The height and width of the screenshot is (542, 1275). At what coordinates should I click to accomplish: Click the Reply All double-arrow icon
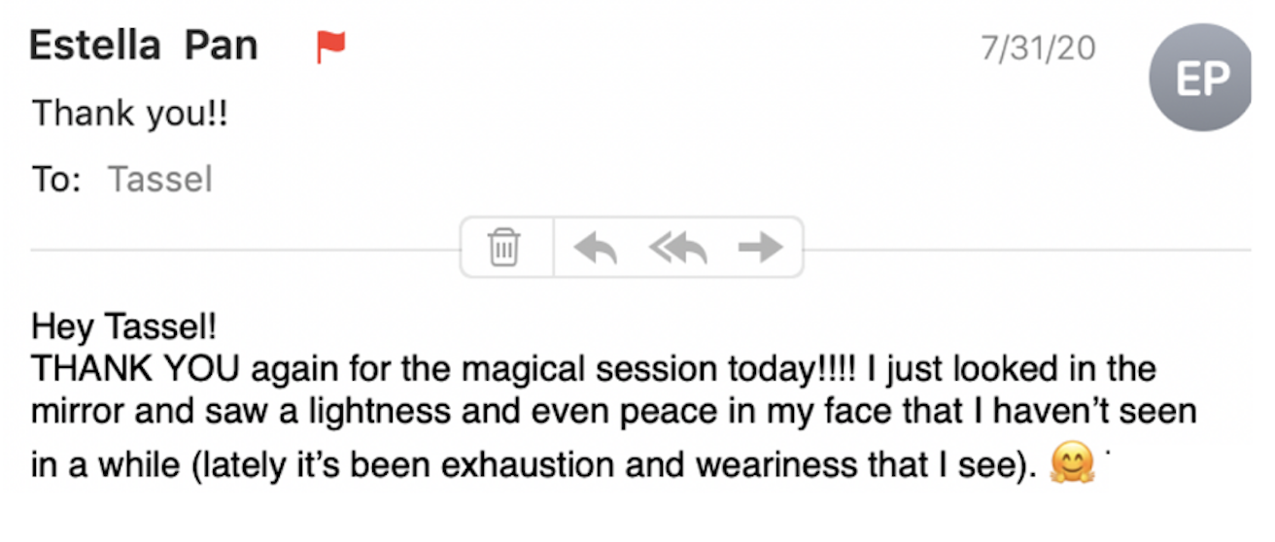[677, 249]
